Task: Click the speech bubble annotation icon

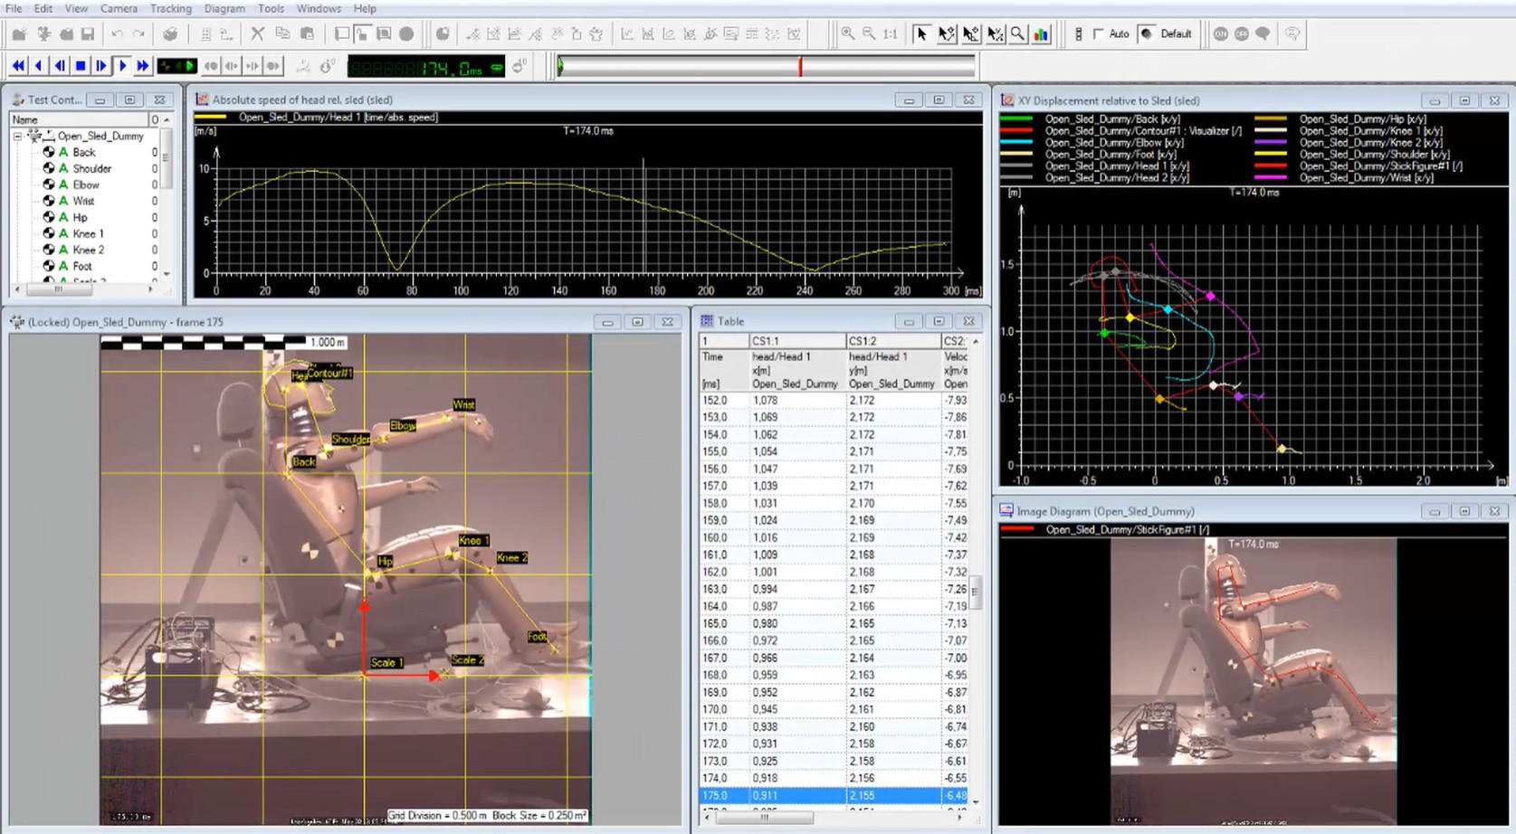Action: coord(1263,33)
